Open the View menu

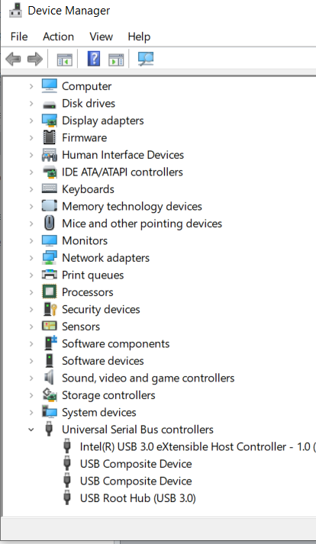(x=101, y=37)
